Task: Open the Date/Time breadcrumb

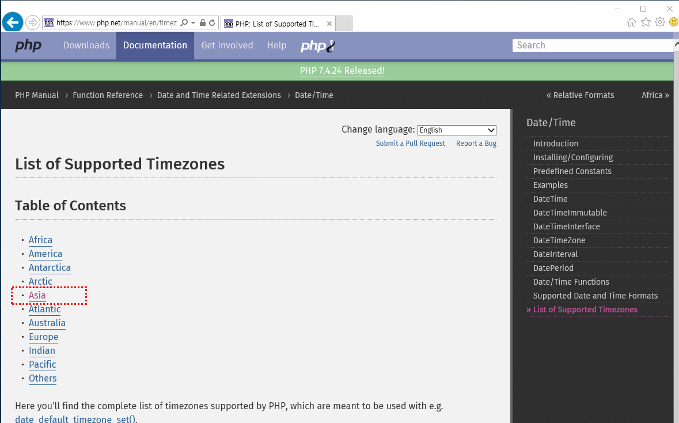Action: pos(314,95)
